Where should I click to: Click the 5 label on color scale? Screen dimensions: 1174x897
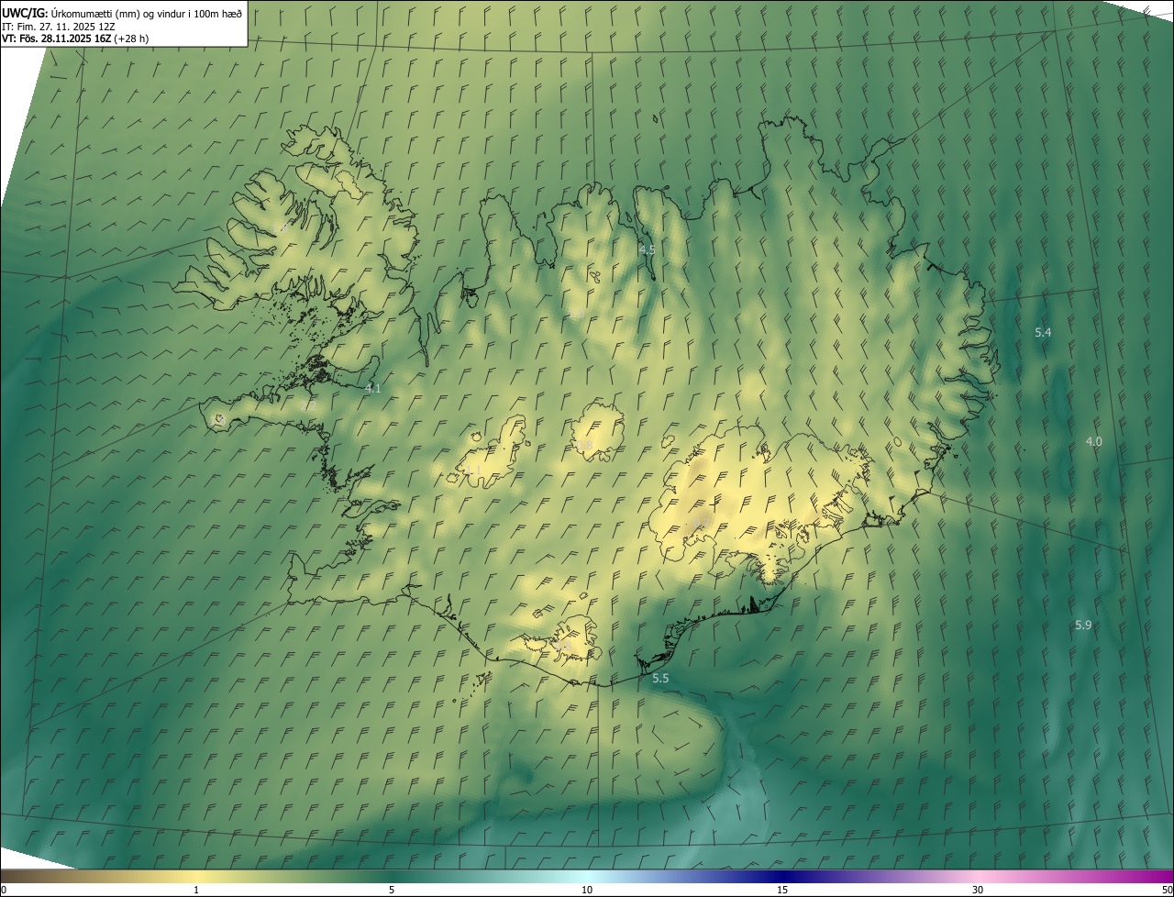coord(392,890)
